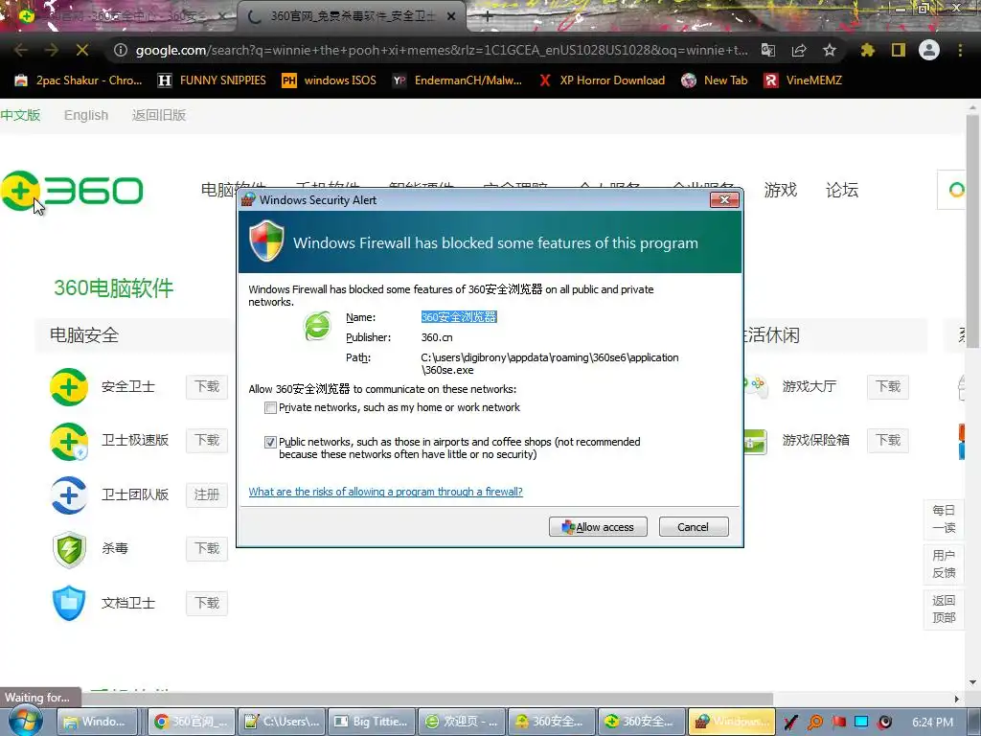Open the Chrome profile avatar
Image resolution: width=981 pixels, height=736 pixels.
click(x=929, y=50)
